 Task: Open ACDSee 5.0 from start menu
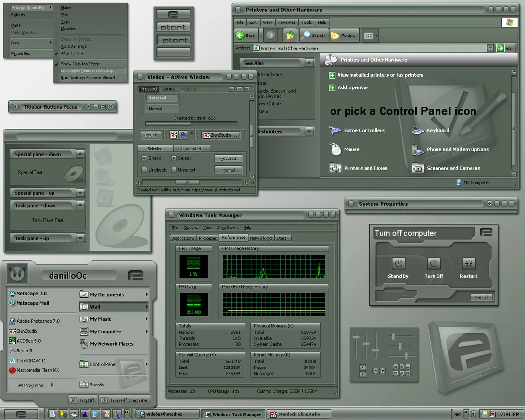25,341
